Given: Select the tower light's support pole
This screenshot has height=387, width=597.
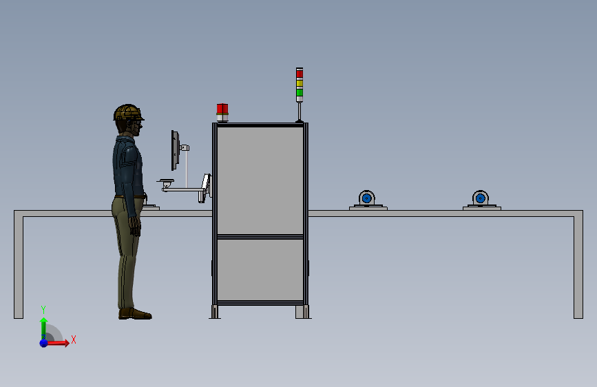Looking at the screenshot, I should (x=300, y=112).
